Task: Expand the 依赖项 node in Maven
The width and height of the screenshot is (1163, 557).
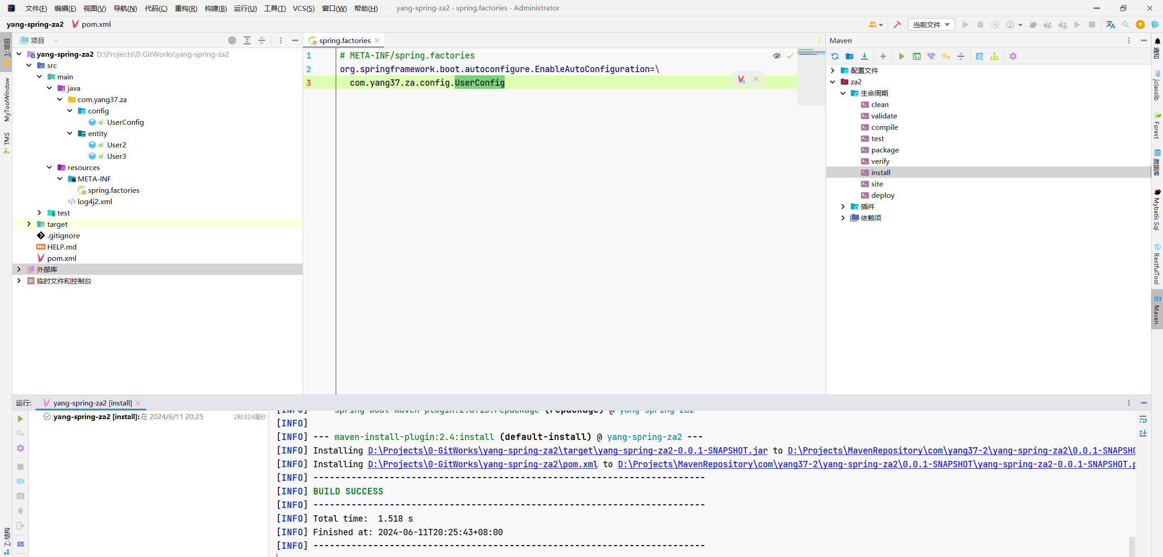Action: click(843, 218)
